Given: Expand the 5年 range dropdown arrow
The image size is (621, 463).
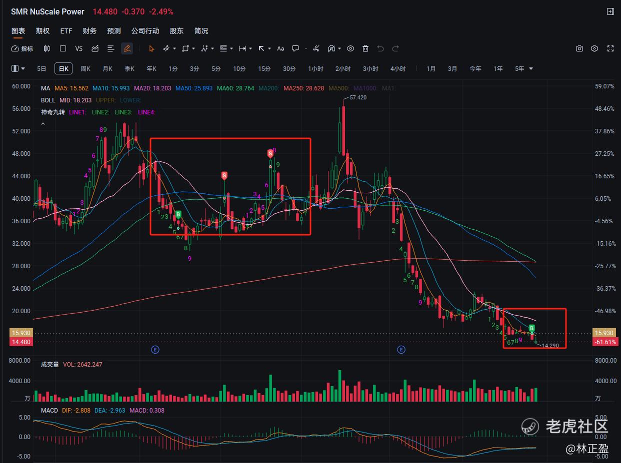Looking at the screenshot, I should (531, 69).
